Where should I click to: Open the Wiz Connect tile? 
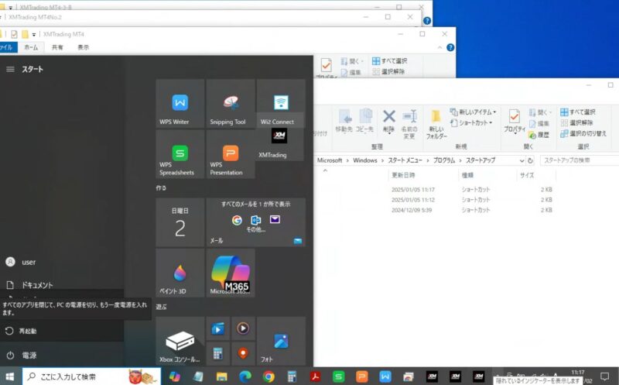coord(281,104)
